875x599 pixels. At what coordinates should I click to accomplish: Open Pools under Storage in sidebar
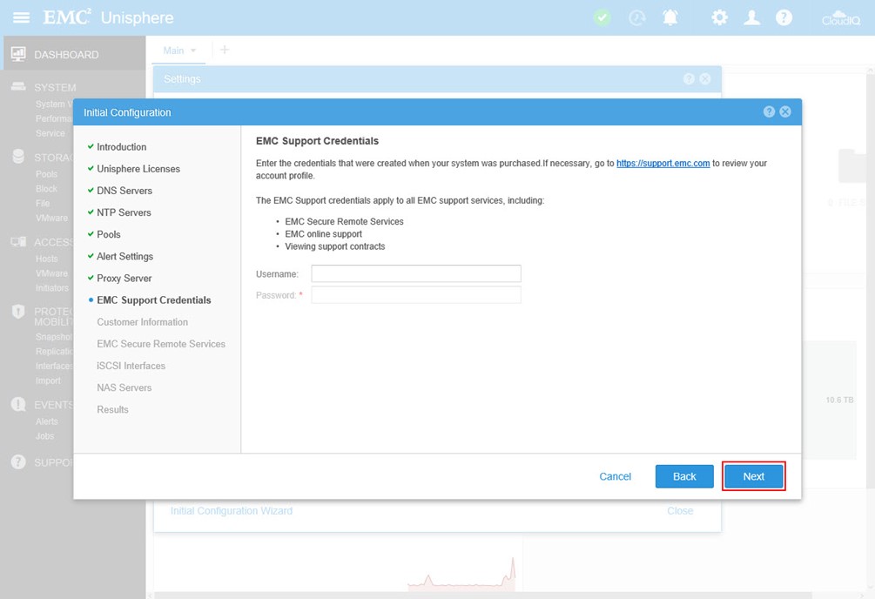click(x=46, y=174)
